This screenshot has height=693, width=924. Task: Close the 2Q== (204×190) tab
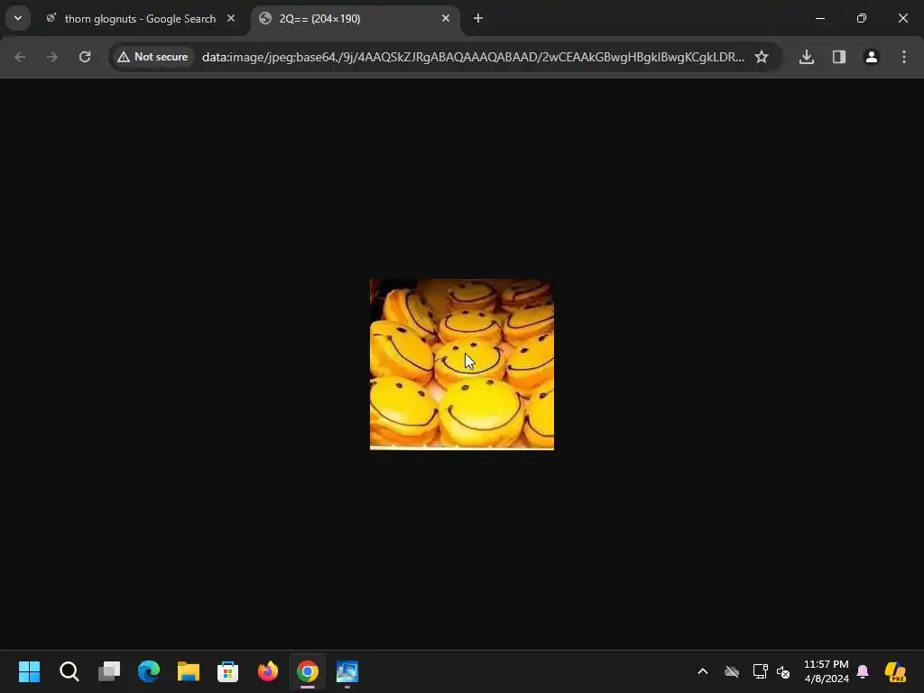pyautogui.click(x=446, y=19)
